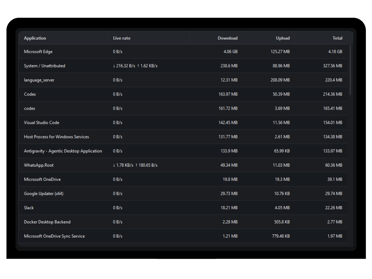
Task: Click the 22.26 MB total value
Action: pyautogui.click(x=334, y=208)
